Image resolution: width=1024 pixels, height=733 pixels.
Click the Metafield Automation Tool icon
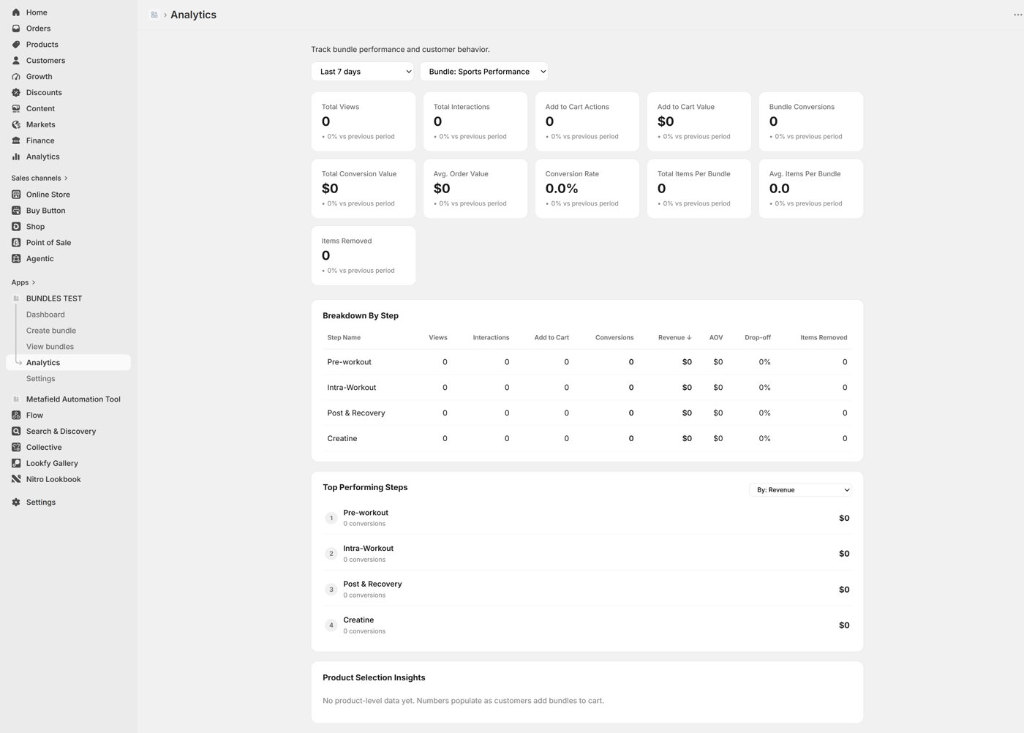tap(16, 399)
